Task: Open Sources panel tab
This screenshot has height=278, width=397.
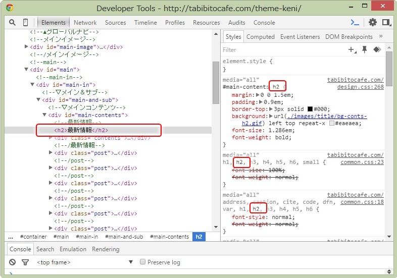Action: coord(116,23)
